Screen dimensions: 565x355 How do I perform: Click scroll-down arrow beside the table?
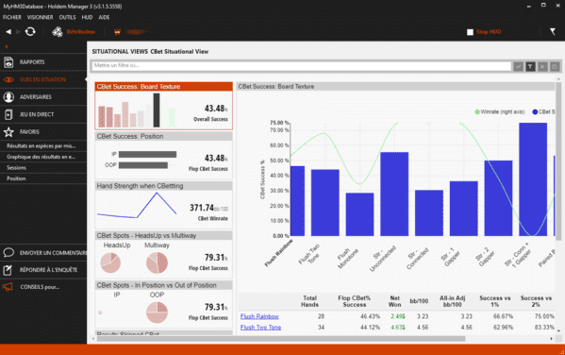(558, 330)
